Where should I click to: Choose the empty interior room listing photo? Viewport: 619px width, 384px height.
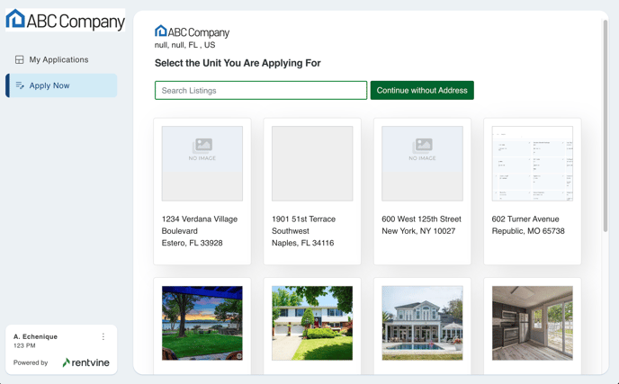click(x=532, y=323)
